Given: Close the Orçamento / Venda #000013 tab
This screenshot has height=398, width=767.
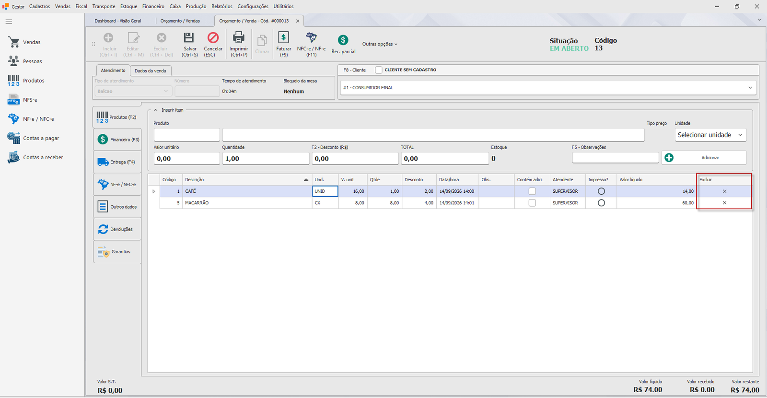Looking at the screenshot, I should coord(298,21).
